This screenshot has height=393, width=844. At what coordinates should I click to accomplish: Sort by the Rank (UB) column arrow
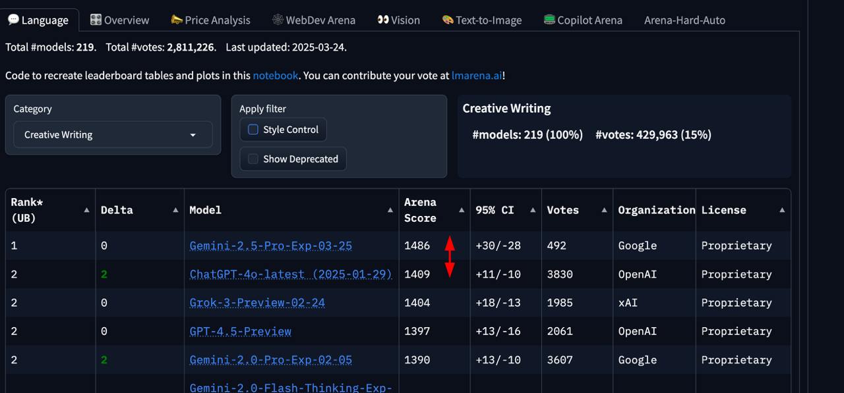click(86, 210)
